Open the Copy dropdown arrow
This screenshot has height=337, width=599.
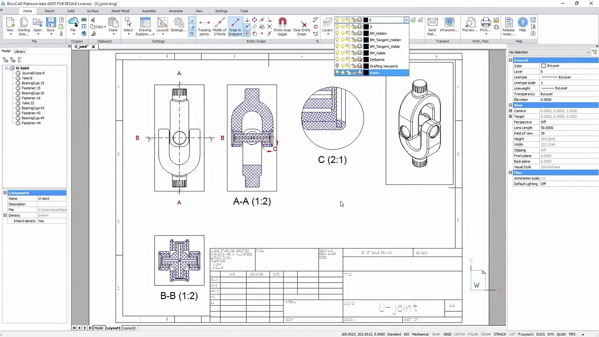coord(105,27)
